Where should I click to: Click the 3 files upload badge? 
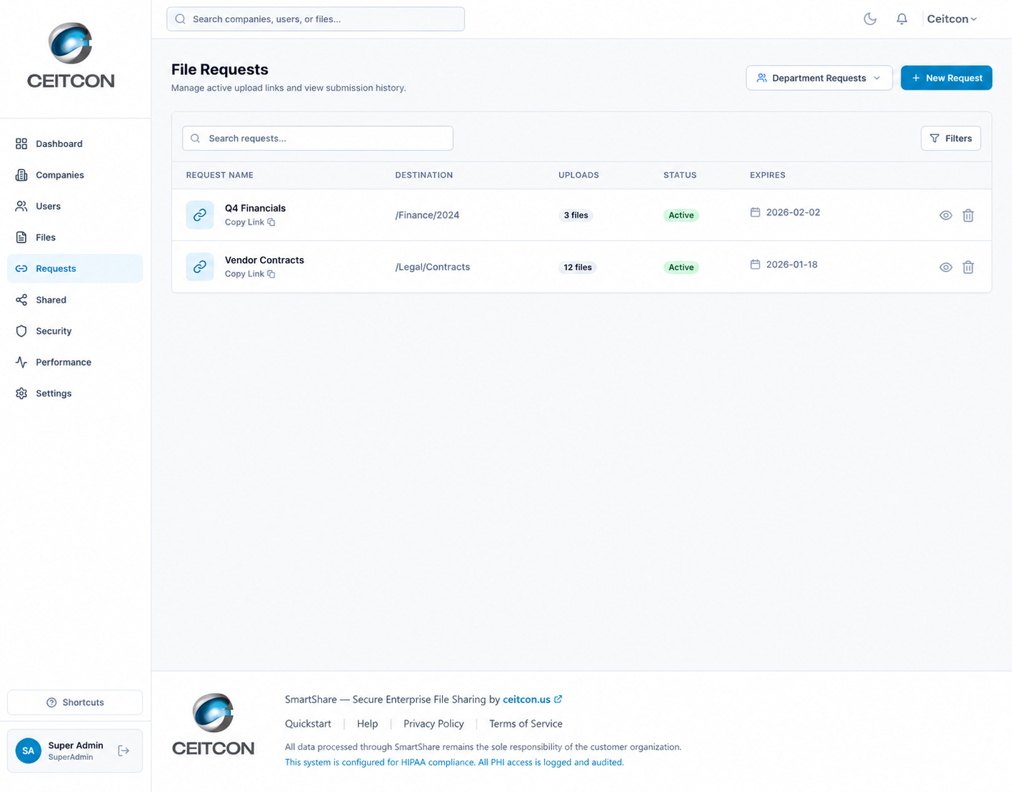(576, 215)
